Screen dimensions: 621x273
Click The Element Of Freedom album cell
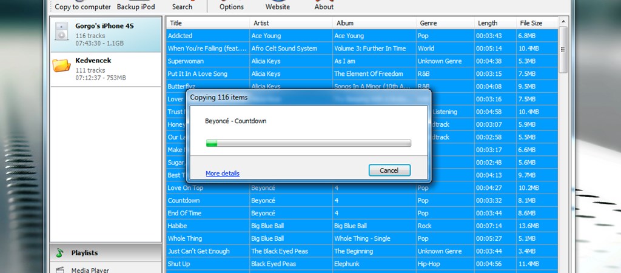click(x=374, y=73)
